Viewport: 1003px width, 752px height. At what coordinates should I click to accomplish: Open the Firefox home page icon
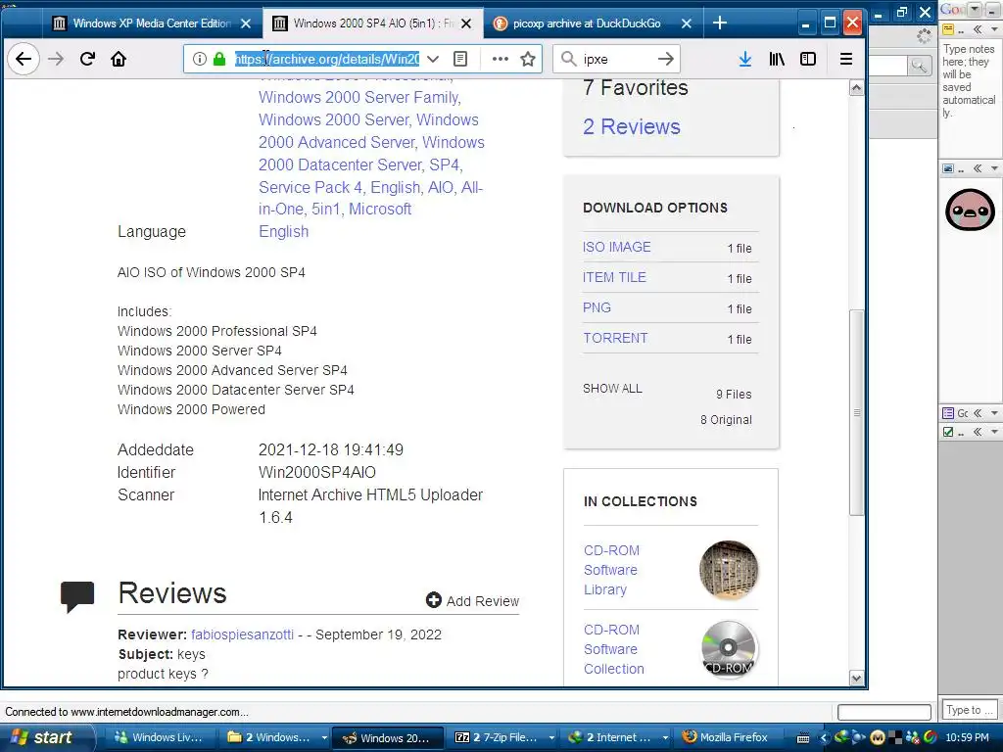119,59
